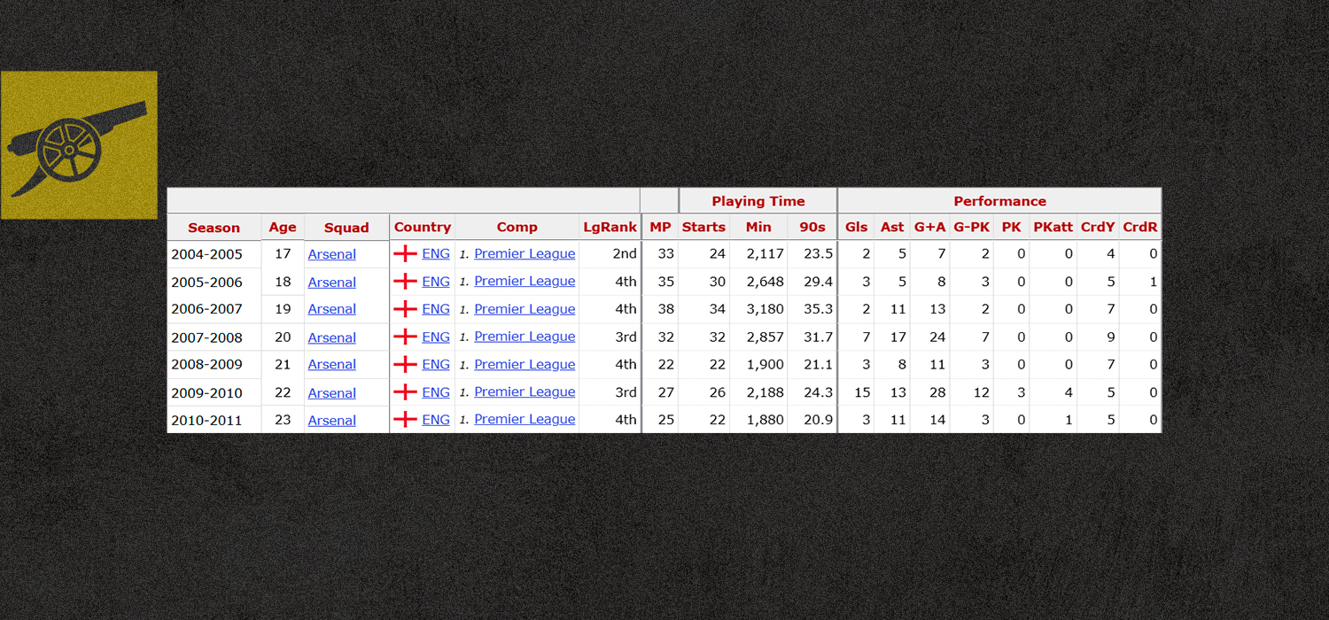Open Premier League link for 2004-2005
This screenshot has height=620, width=1329.
pos(525,253)
